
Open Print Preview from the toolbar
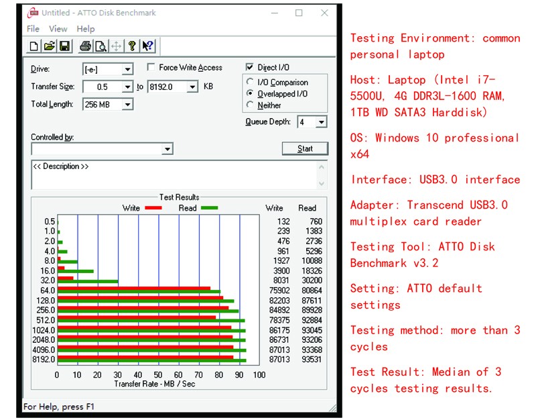pyautogui.click(x=100, y=46)
